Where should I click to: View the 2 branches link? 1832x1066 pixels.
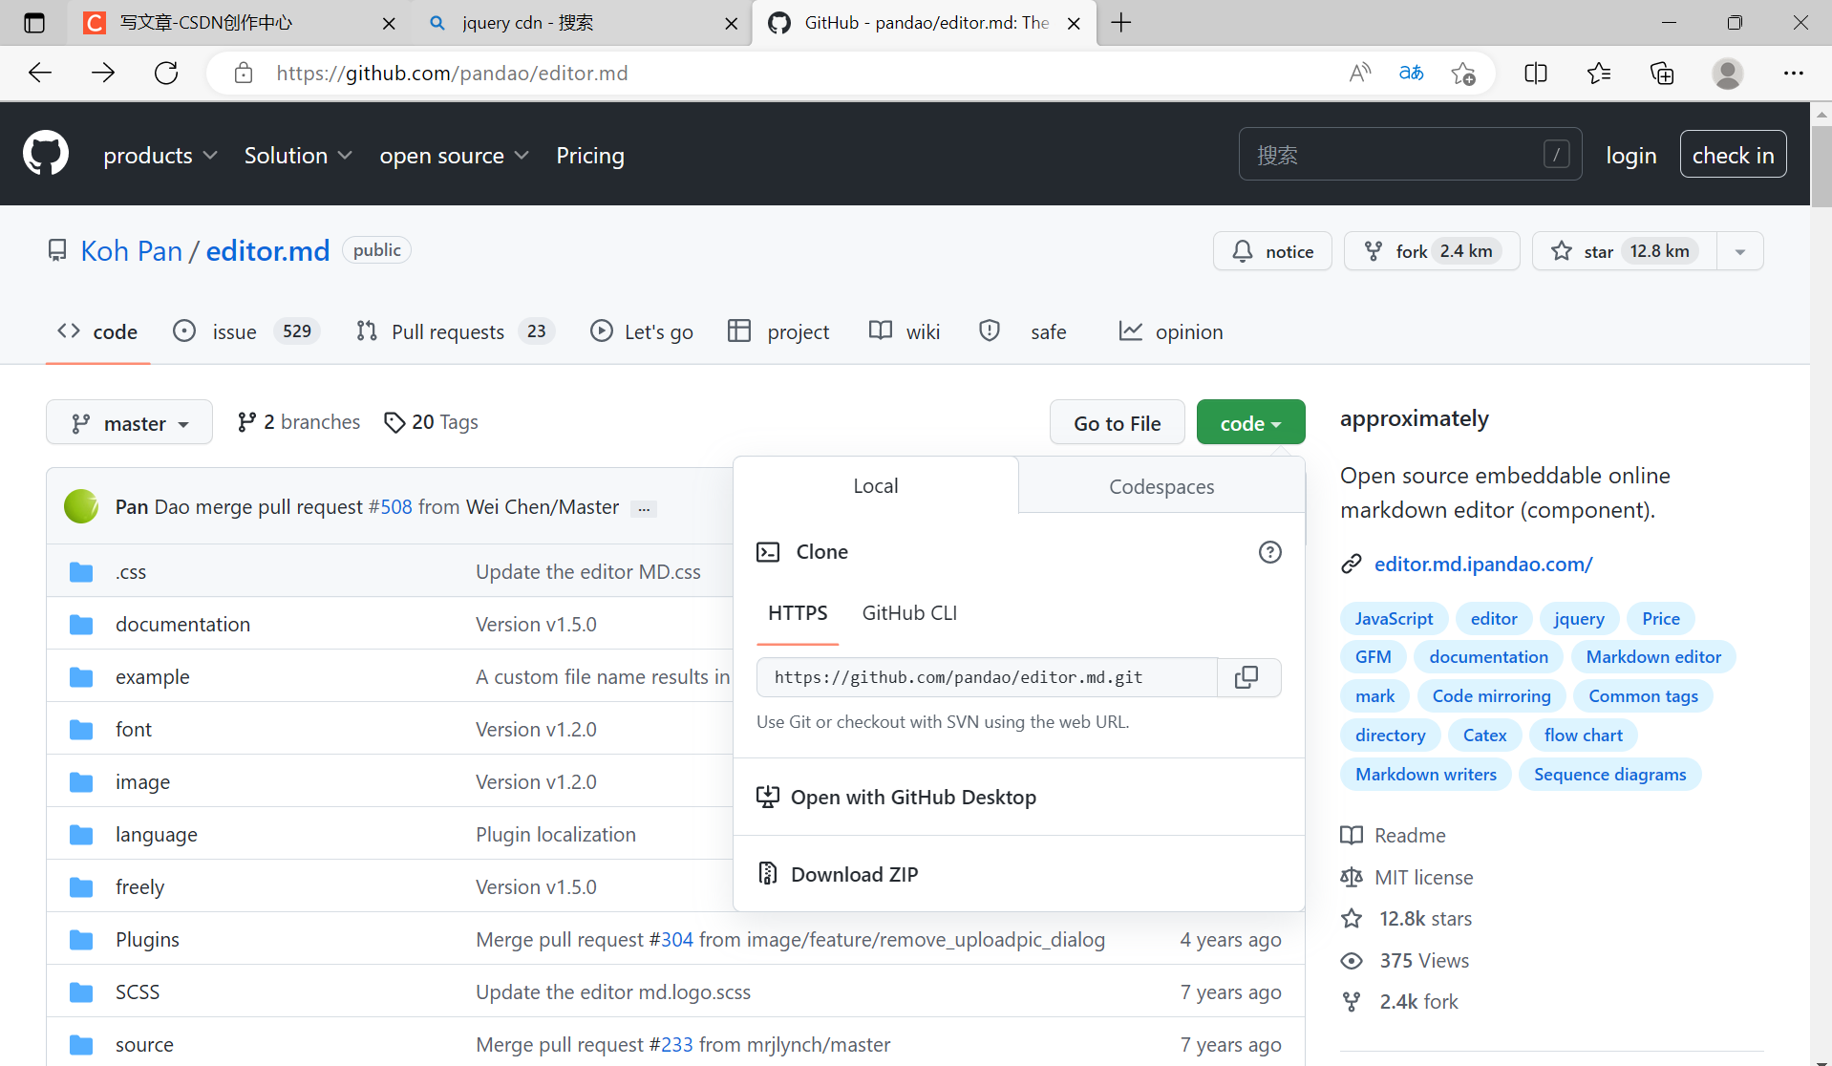tap(299, 422)
